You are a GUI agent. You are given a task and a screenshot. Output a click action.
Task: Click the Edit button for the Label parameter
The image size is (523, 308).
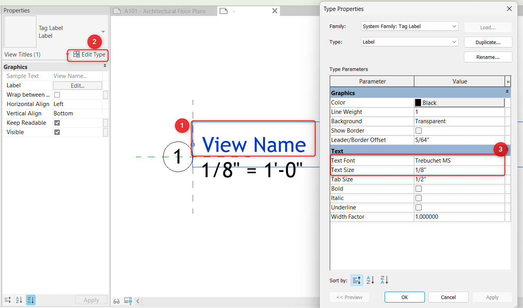pos(77,85)
